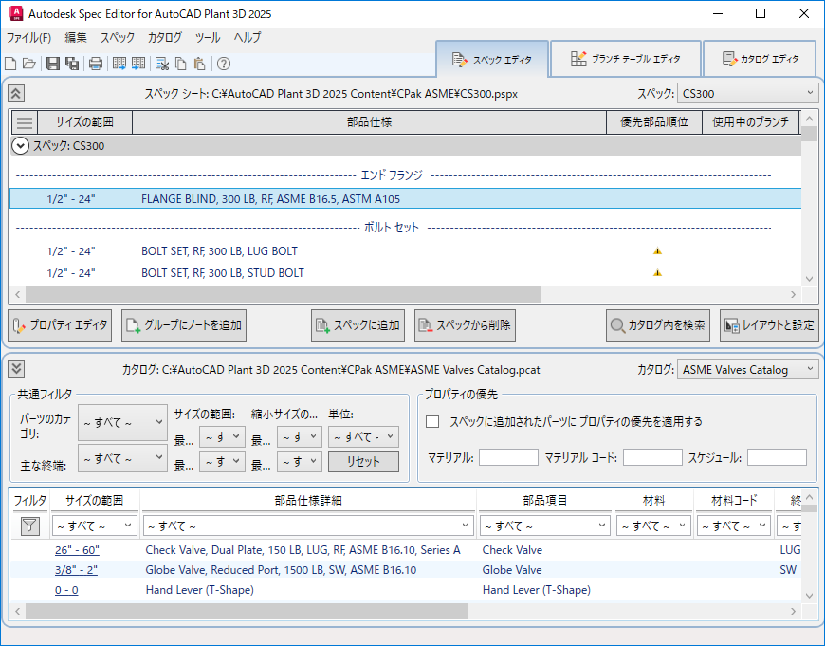Click the マテリアル コード input field

[x=652, y=457]
